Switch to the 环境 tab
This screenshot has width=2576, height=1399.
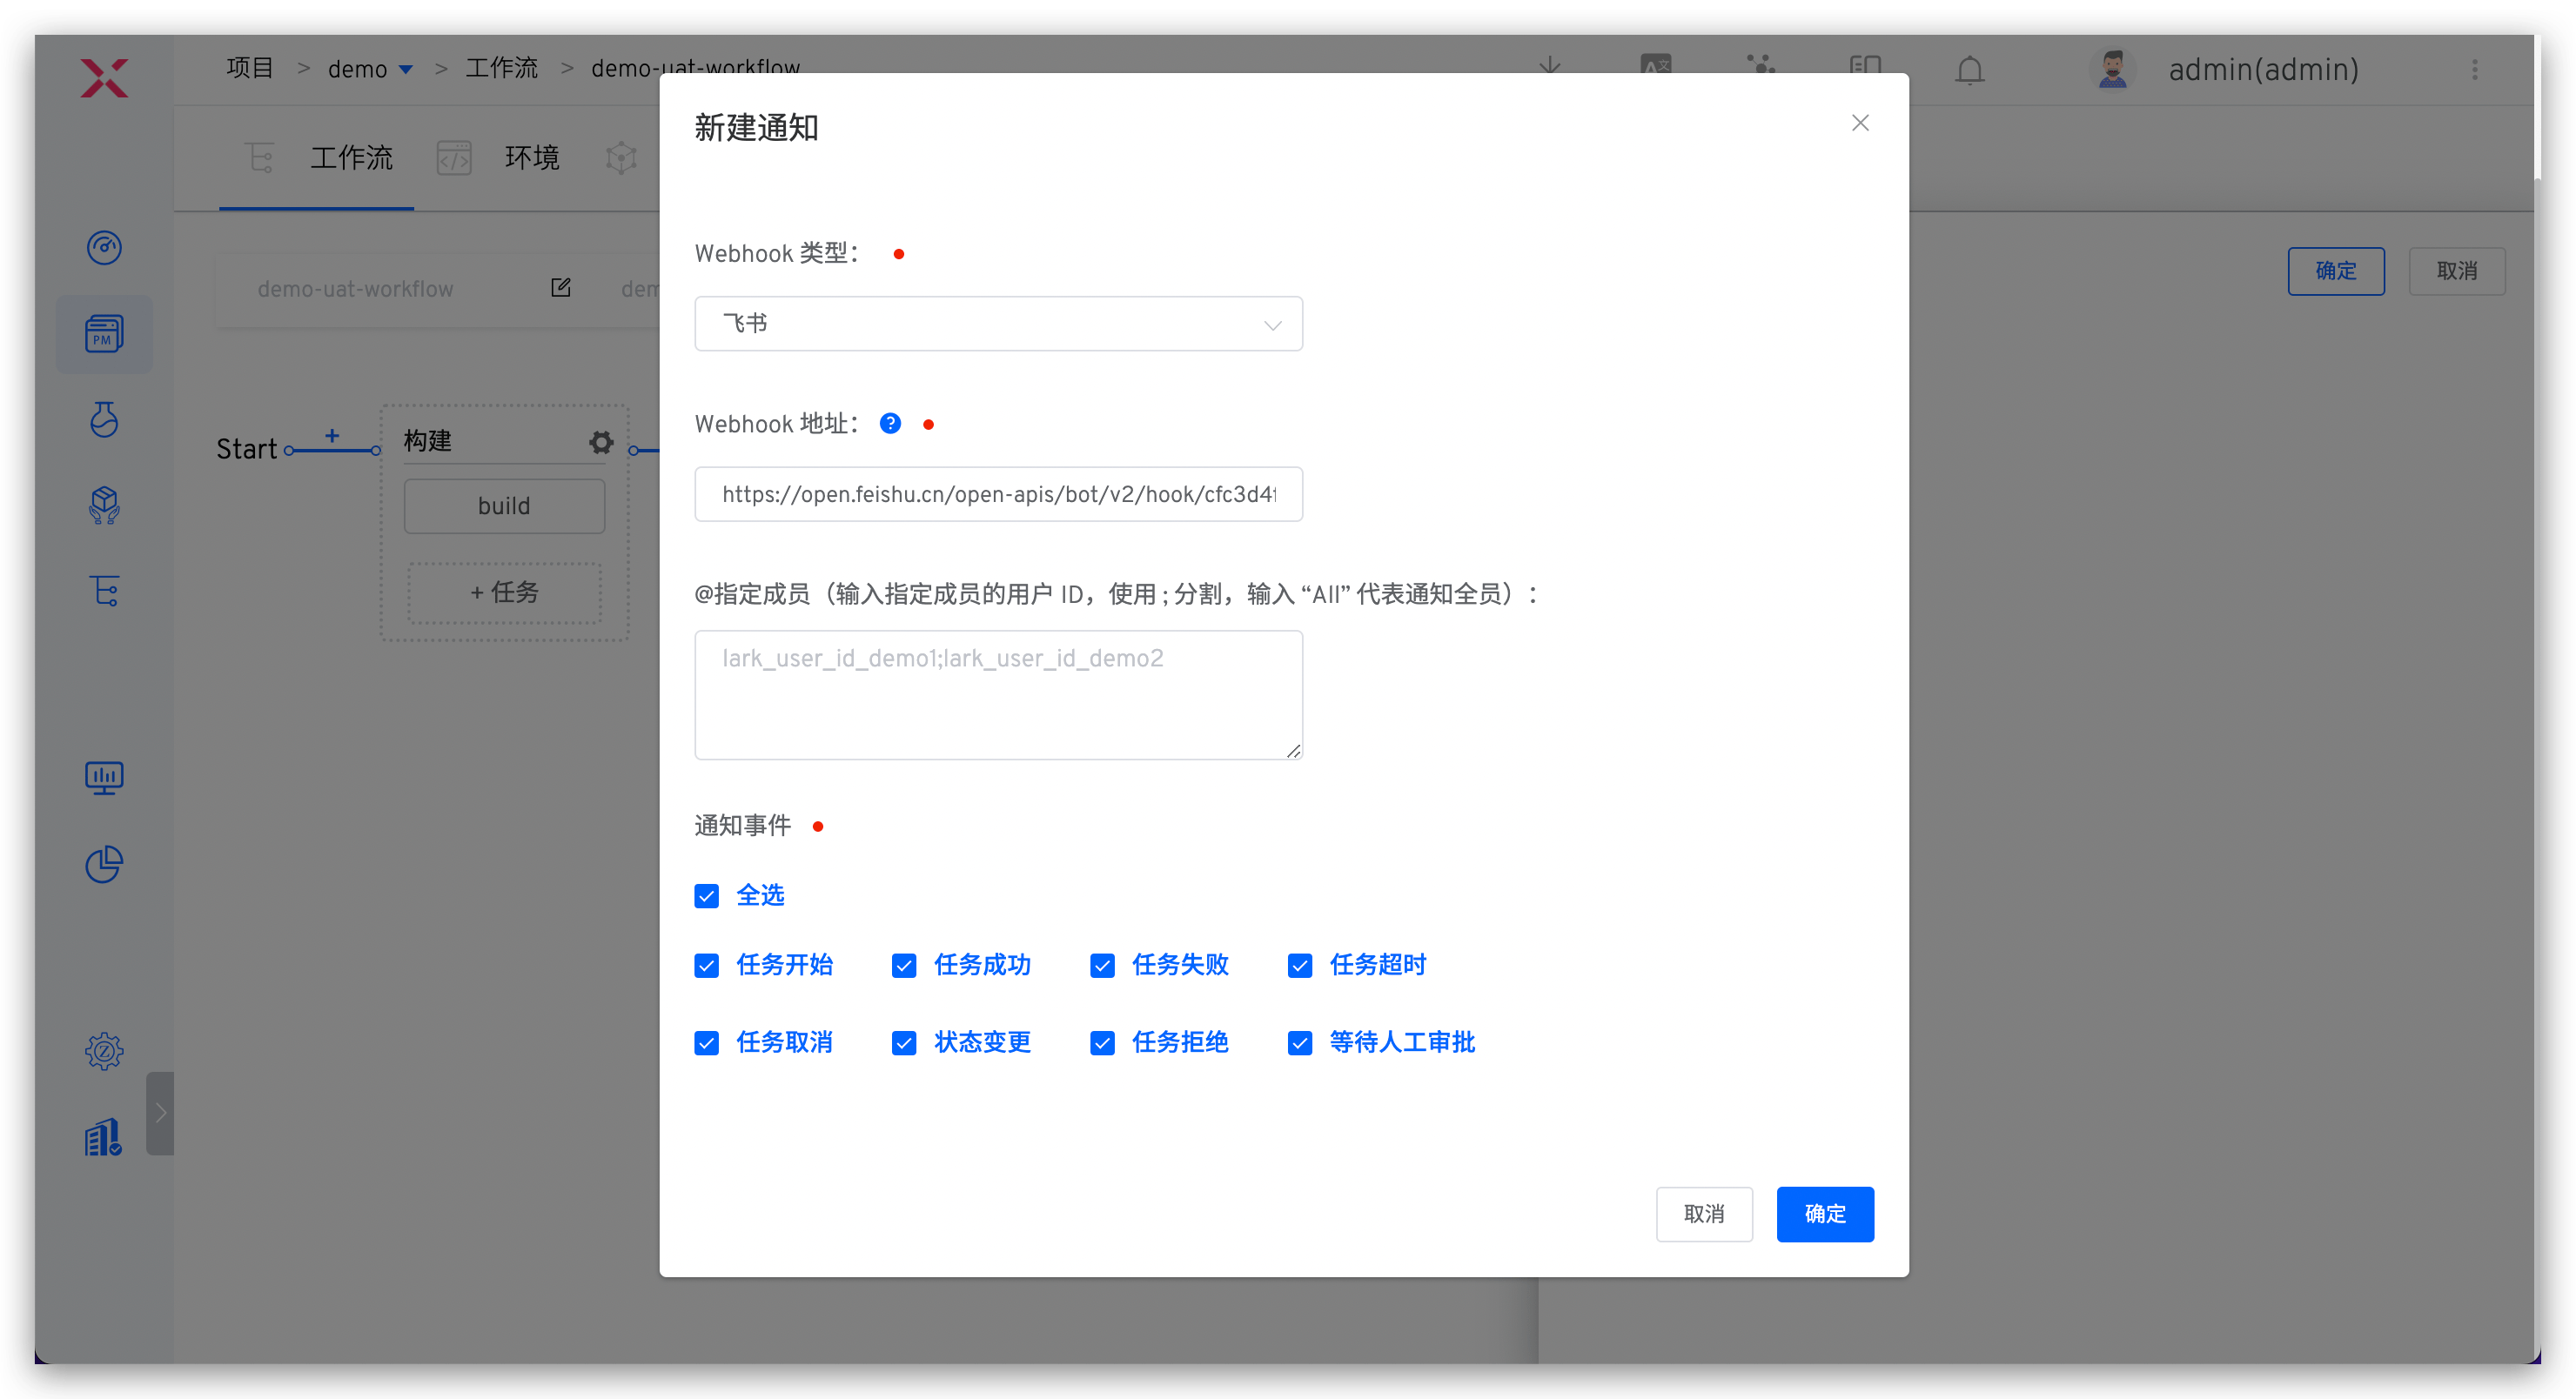click(x=531, y=157)
